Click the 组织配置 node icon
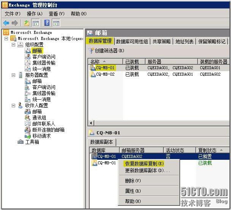 click(21, 45)
